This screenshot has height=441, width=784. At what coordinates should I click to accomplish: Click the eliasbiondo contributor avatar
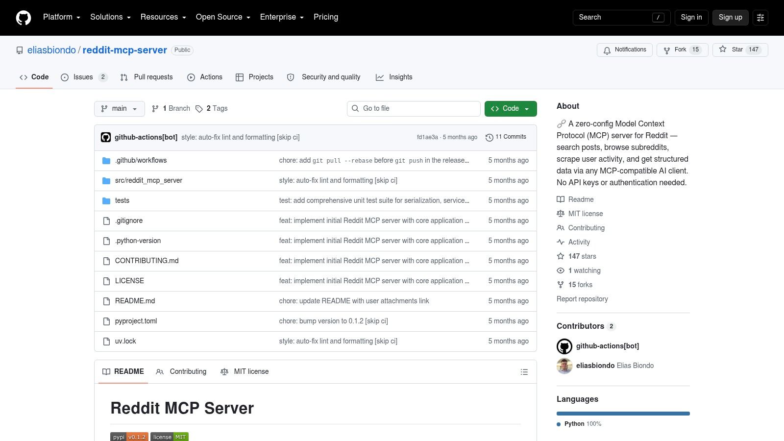click(x=564, y=366)
